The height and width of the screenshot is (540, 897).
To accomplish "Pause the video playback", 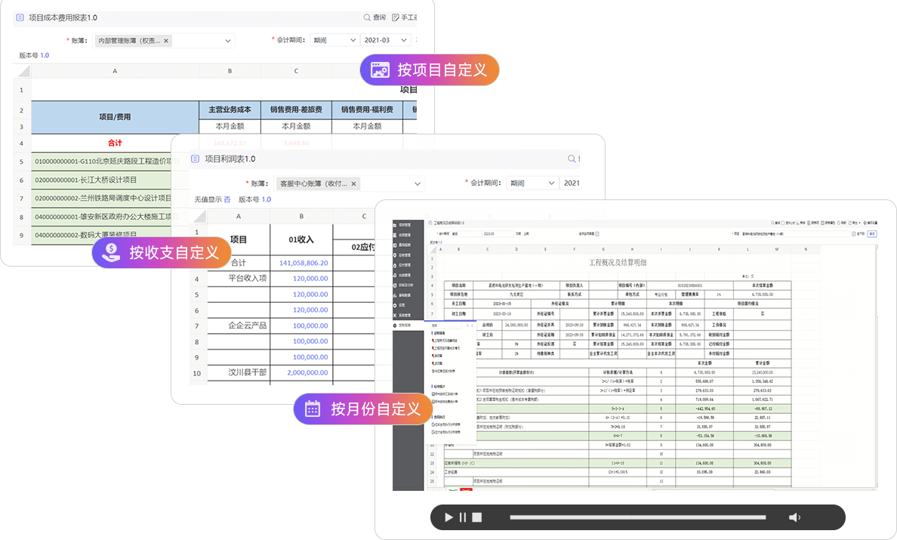I will [x=463, y=517].
